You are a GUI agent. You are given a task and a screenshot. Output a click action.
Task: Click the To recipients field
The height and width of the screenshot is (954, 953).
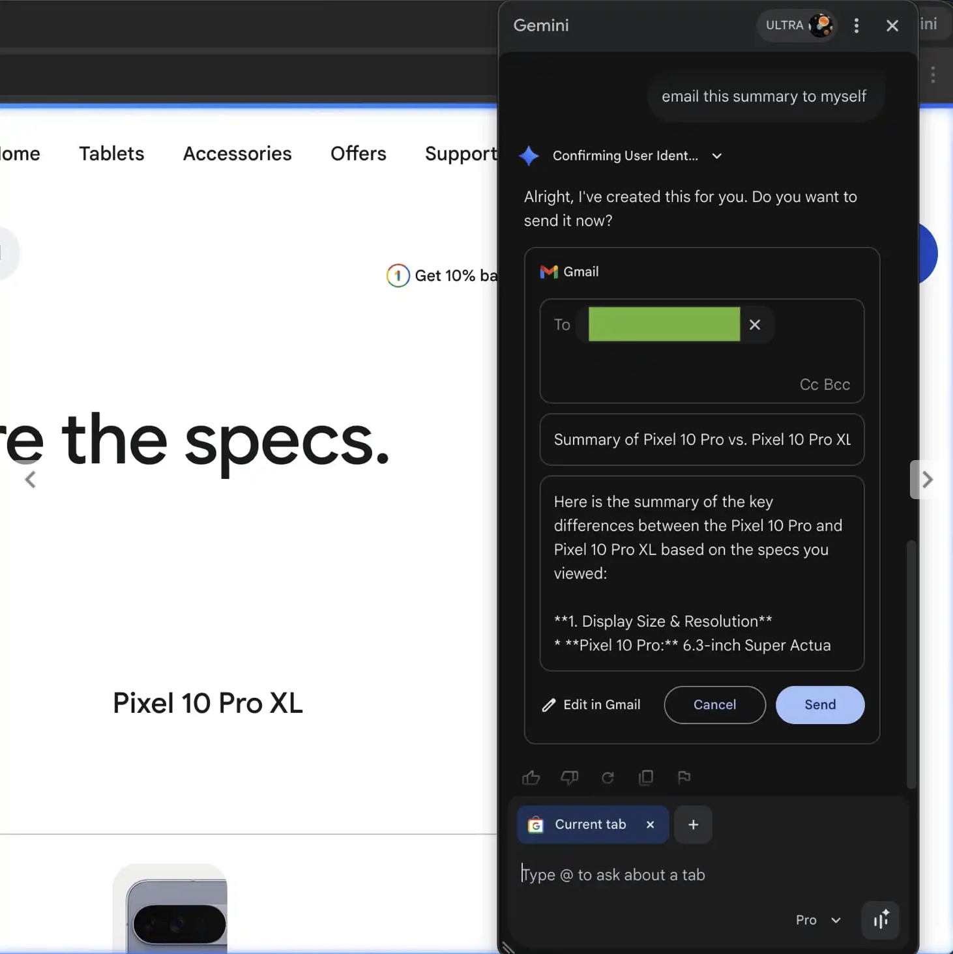702,351
